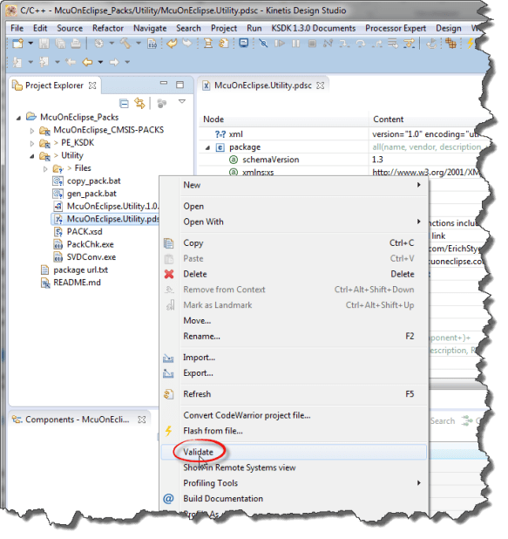Select Copy from the context menu
The image size is (508, 539).
tap(294, 243)
